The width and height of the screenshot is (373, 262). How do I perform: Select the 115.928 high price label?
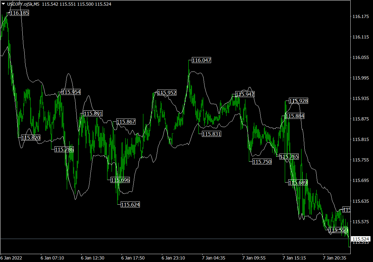pos(298,101)
